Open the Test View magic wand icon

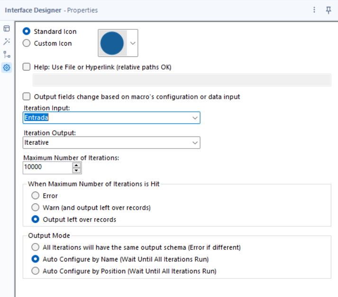(7, 41)
